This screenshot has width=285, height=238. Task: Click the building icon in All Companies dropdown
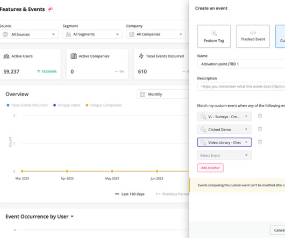[132, 34]
